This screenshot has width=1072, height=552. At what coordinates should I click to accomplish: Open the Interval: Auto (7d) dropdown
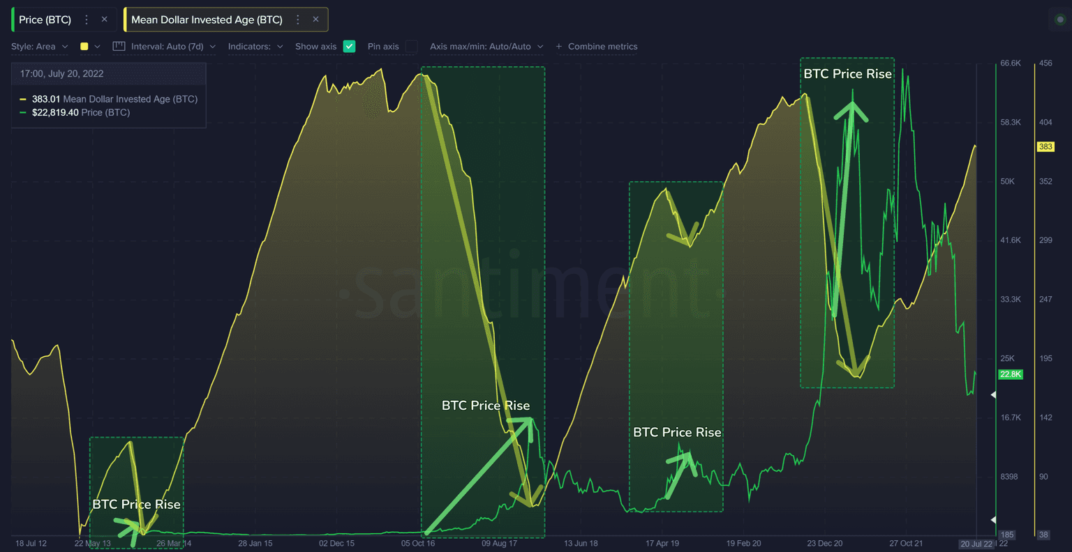(x=173, y=47)
